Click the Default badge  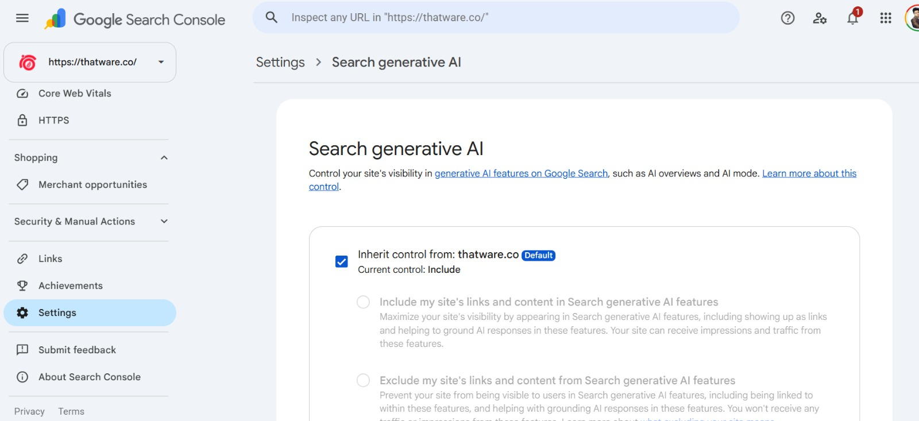(x=538, y=256)
